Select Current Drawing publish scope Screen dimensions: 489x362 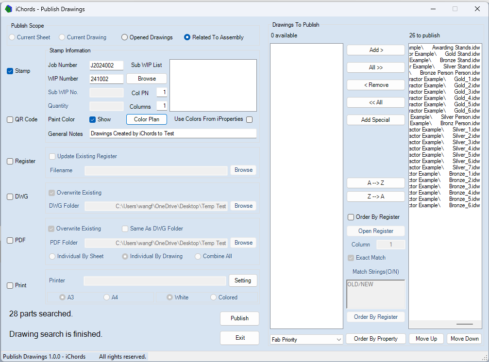[x=83, y=37]
